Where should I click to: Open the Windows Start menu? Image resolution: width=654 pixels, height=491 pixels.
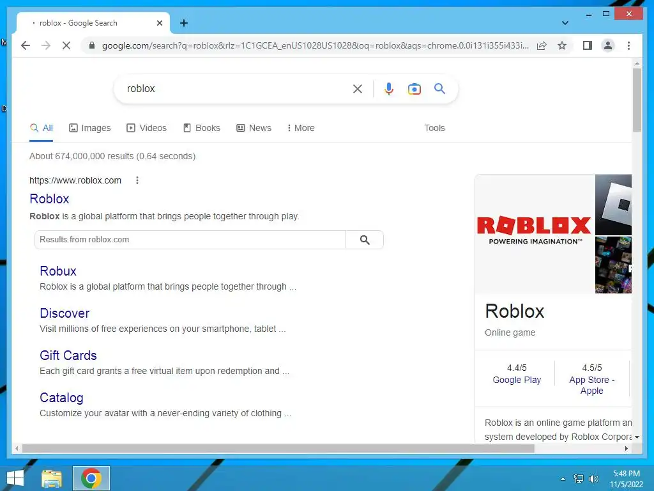[15, 478]
